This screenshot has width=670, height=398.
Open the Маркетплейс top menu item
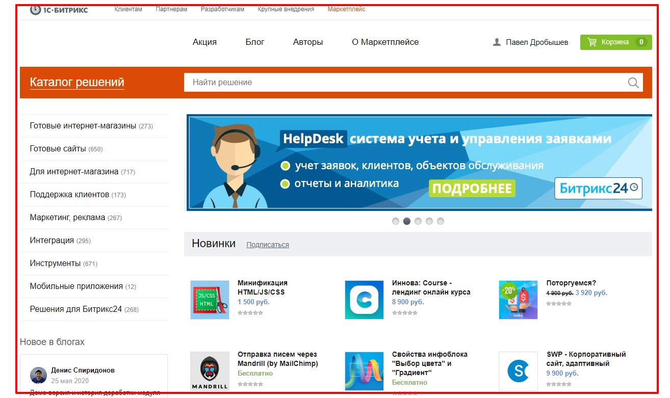point(347,9)
